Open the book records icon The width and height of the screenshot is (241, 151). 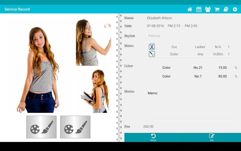(226, 9)
